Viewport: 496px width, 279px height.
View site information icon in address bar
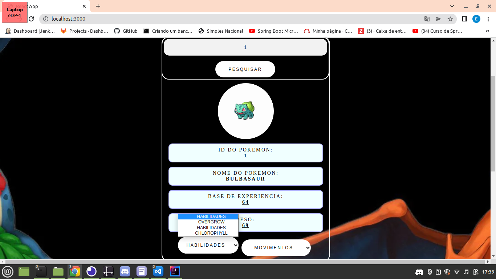pos(45,19)
